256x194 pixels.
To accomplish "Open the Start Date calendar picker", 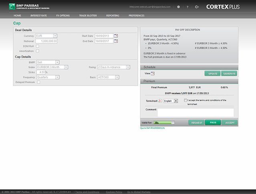I will point(116,36).
